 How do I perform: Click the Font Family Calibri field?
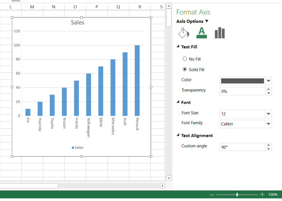(x=243, y=124)
